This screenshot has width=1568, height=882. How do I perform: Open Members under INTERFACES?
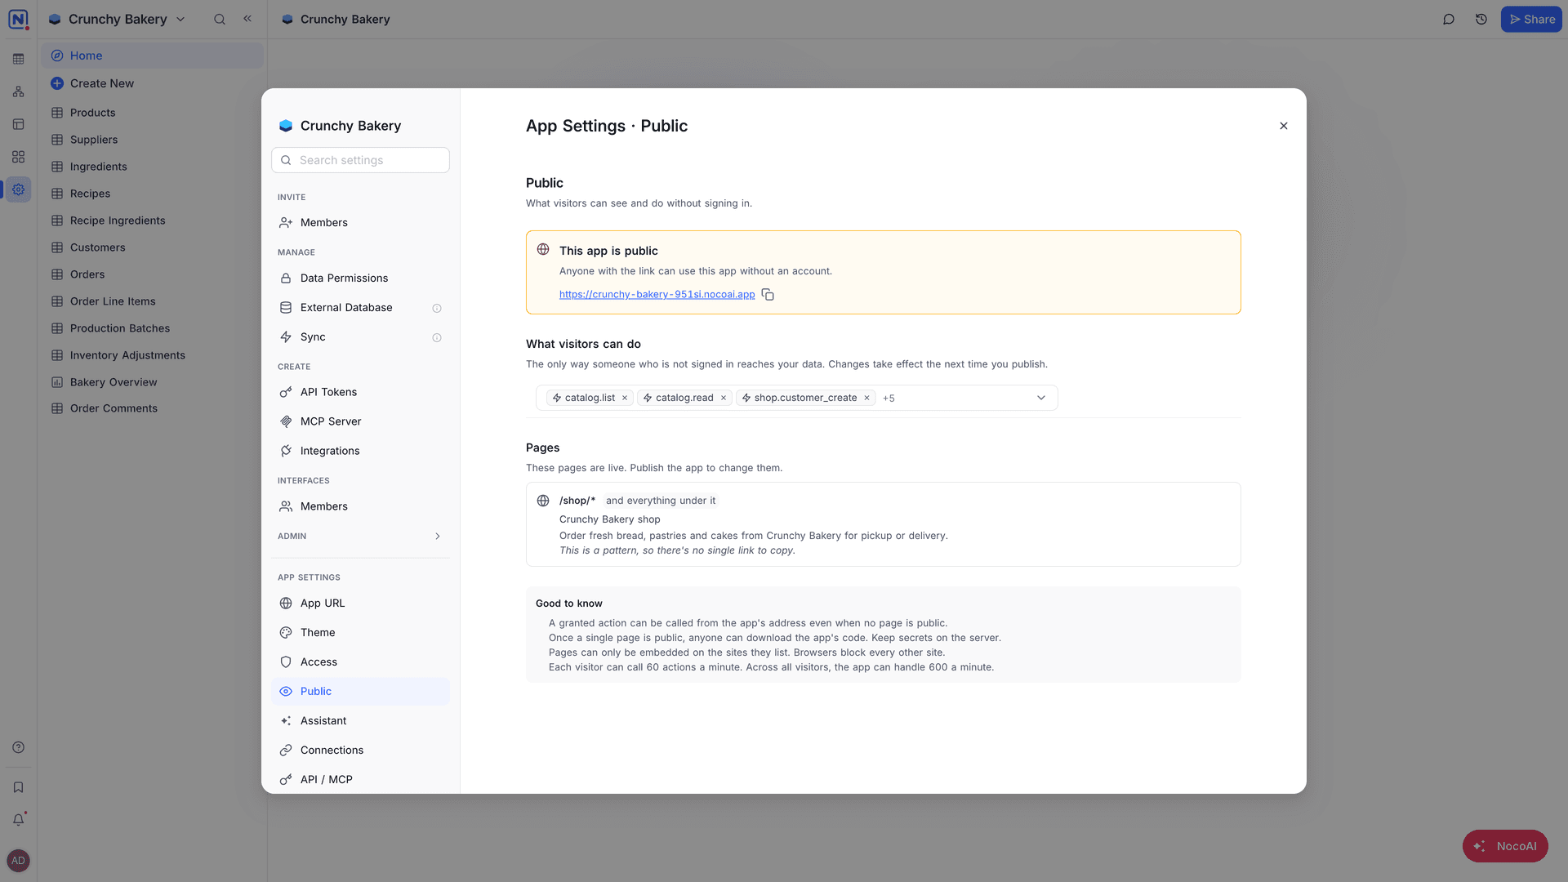click(360, 506)
